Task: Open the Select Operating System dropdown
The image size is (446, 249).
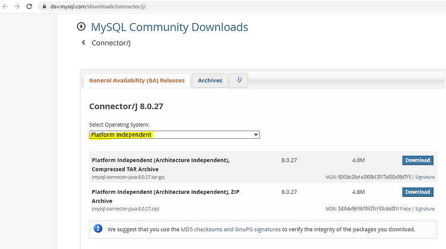Action: tap(174, 135)
